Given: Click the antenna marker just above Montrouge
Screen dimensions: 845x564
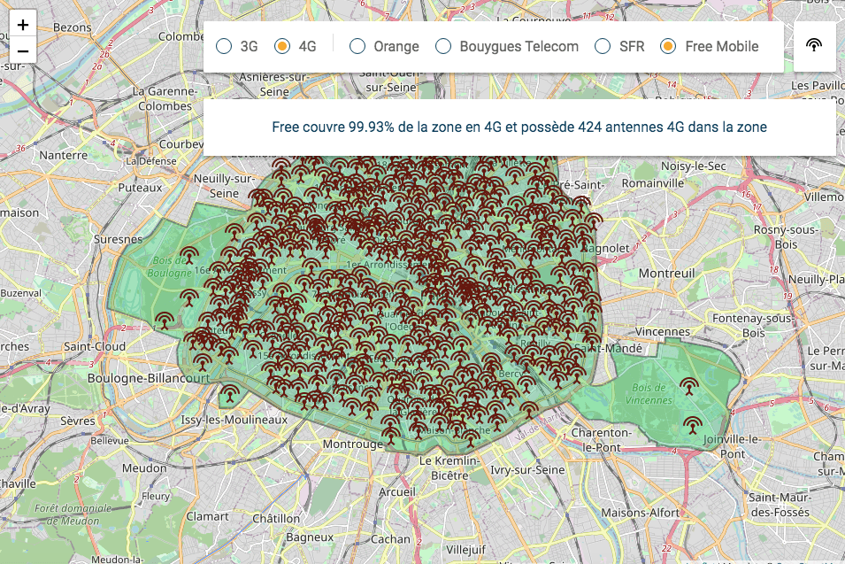Looking at the screenshot, I should coord(390,431).
